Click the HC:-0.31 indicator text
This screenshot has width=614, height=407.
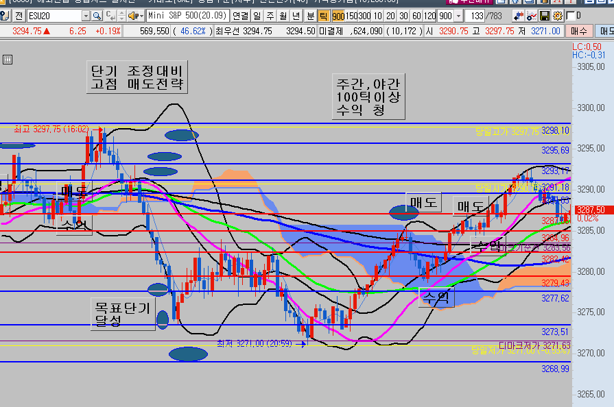tap(588, 56)
